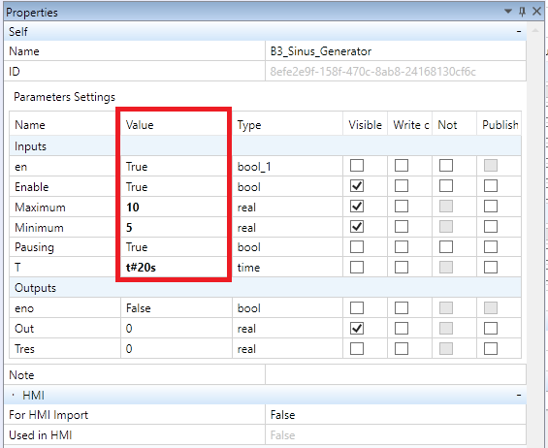548x448 pixels.
Task: Toggle Publish checkbox for Pausing row
Action: pos(491,246)
